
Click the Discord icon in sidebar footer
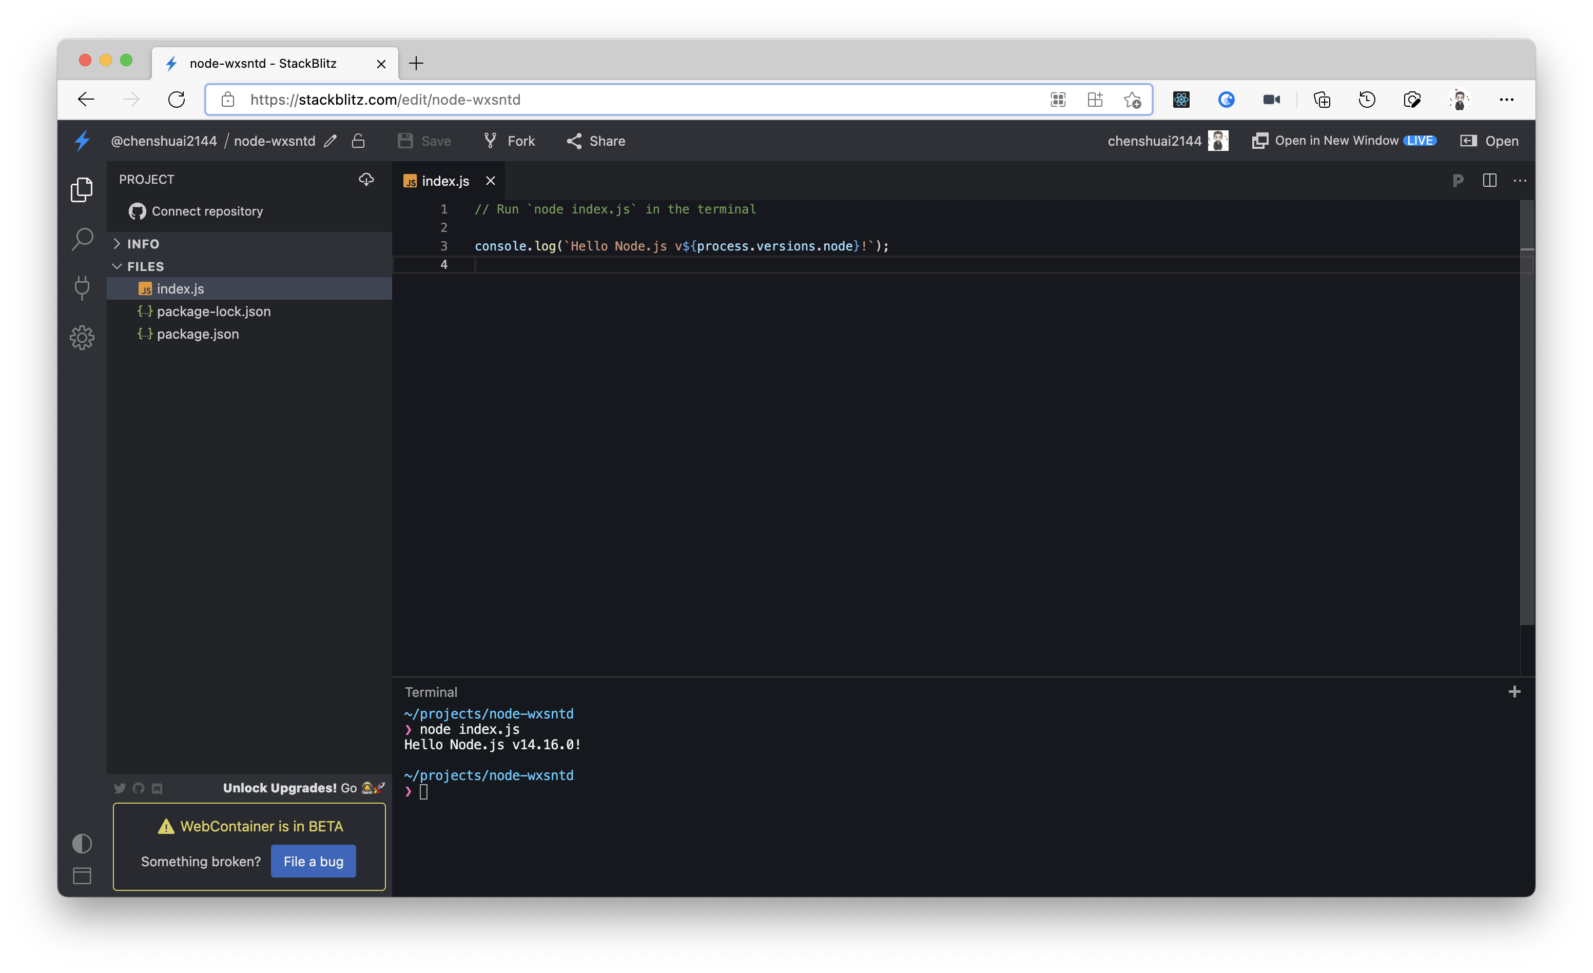tap(157, 788)
